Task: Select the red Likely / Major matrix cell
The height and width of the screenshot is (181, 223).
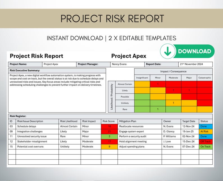Action: 189,90
